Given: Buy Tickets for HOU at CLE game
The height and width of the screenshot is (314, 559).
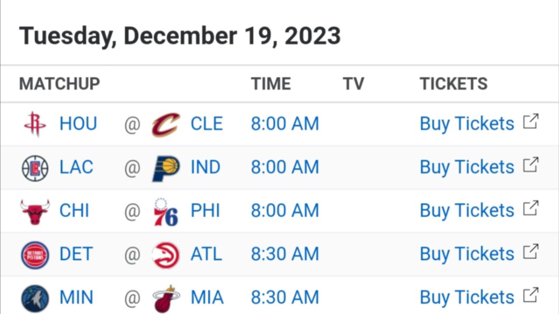Looking at the screenshot, I should coord(467,124).
